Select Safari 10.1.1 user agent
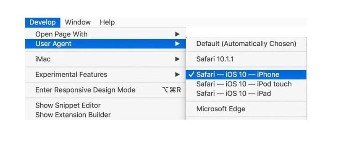 [246, 59]
